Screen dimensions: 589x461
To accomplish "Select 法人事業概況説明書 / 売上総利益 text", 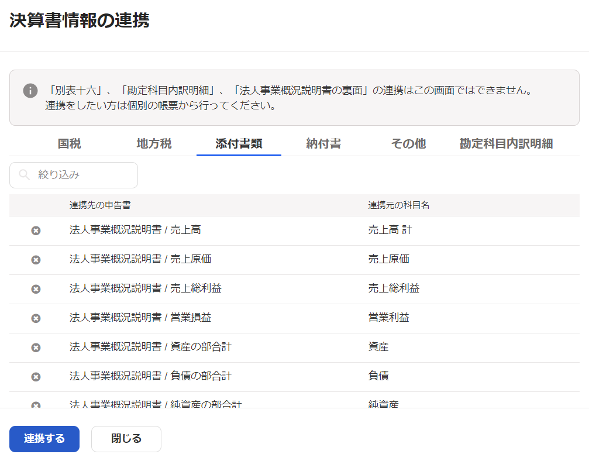I will point(146,288).
